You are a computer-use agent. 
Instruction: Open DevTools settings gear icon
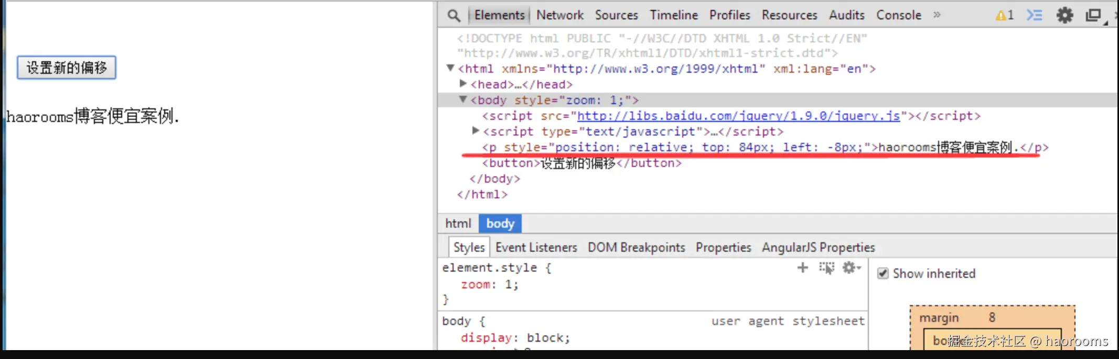coord(1064,15)
